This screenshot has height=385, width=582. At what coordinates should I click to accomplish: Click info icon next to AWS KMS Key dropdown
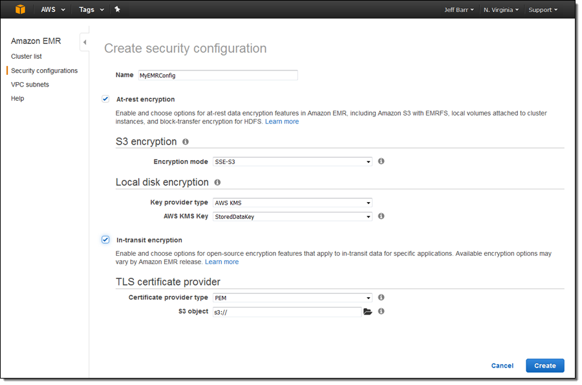(381, 216)
